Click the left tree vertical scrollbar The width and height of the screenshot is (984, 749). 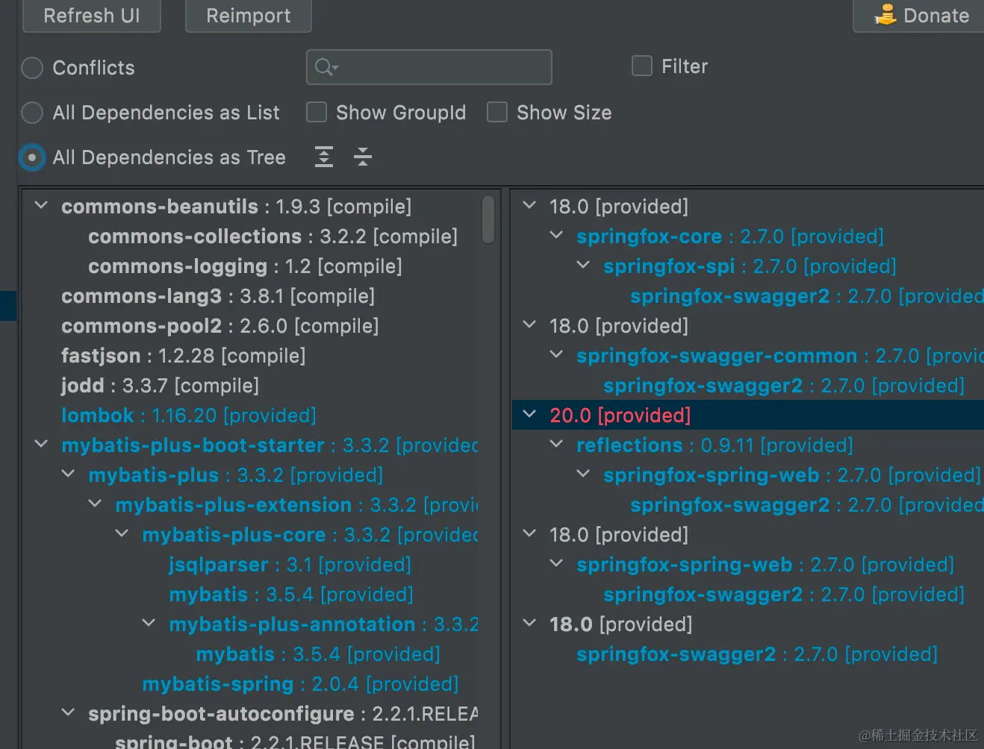coord(488,219)
